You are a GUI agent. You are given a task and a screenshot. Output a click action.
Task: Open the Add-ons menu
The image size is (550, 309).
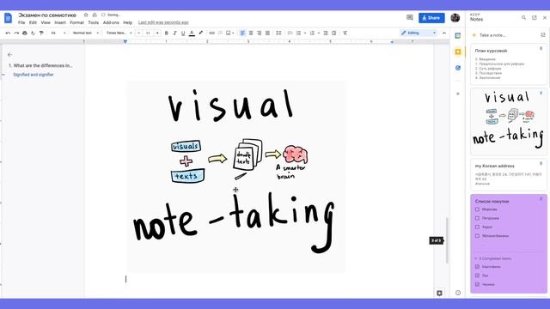[x=111, y=22]
